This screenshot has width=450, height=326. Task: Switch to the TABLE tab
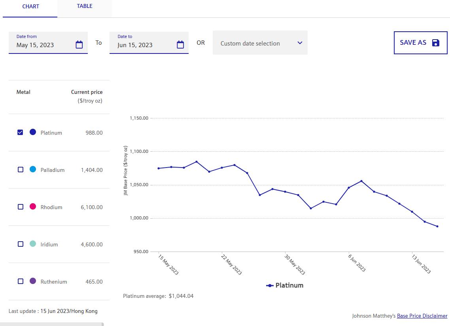pyautogui.click(x=85, y=6)
